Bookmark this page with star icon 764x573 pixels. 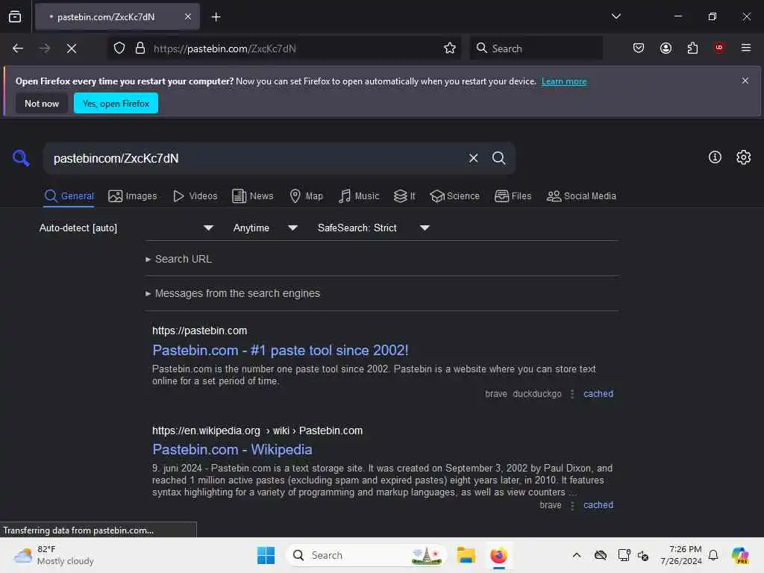[x=449, y=48]
